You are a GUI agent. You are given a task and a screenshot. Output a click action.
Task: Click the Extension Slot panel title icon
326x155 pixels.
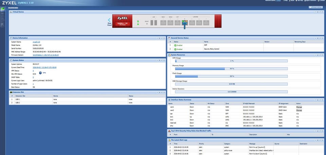(11, 92)
